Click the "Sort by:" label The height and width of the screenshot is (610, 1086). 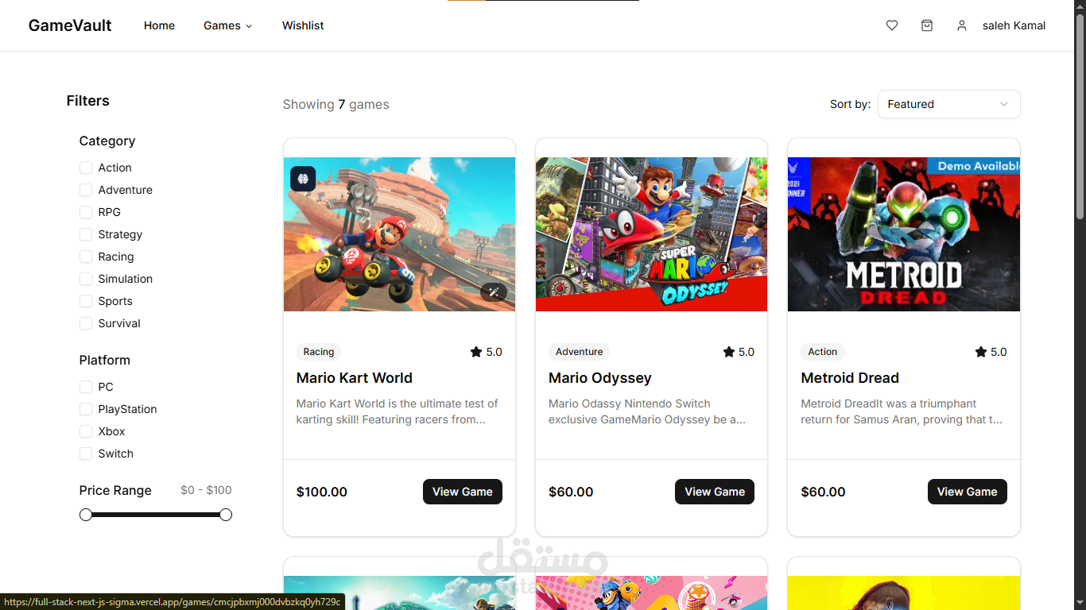pos(851,104)
